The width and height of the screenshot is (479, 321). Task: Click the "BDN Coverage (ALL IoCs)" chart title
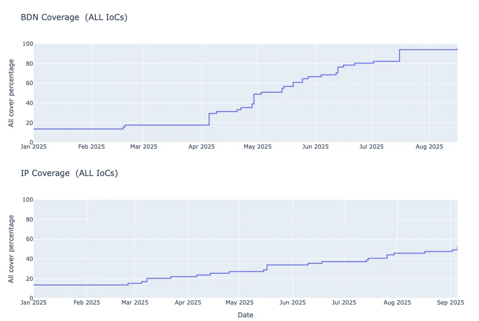(x=74, y=17)
